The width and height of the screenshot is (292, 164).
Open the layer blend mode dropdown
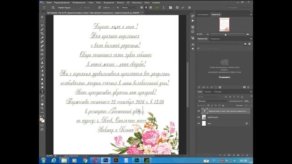(x=213, y=101)
